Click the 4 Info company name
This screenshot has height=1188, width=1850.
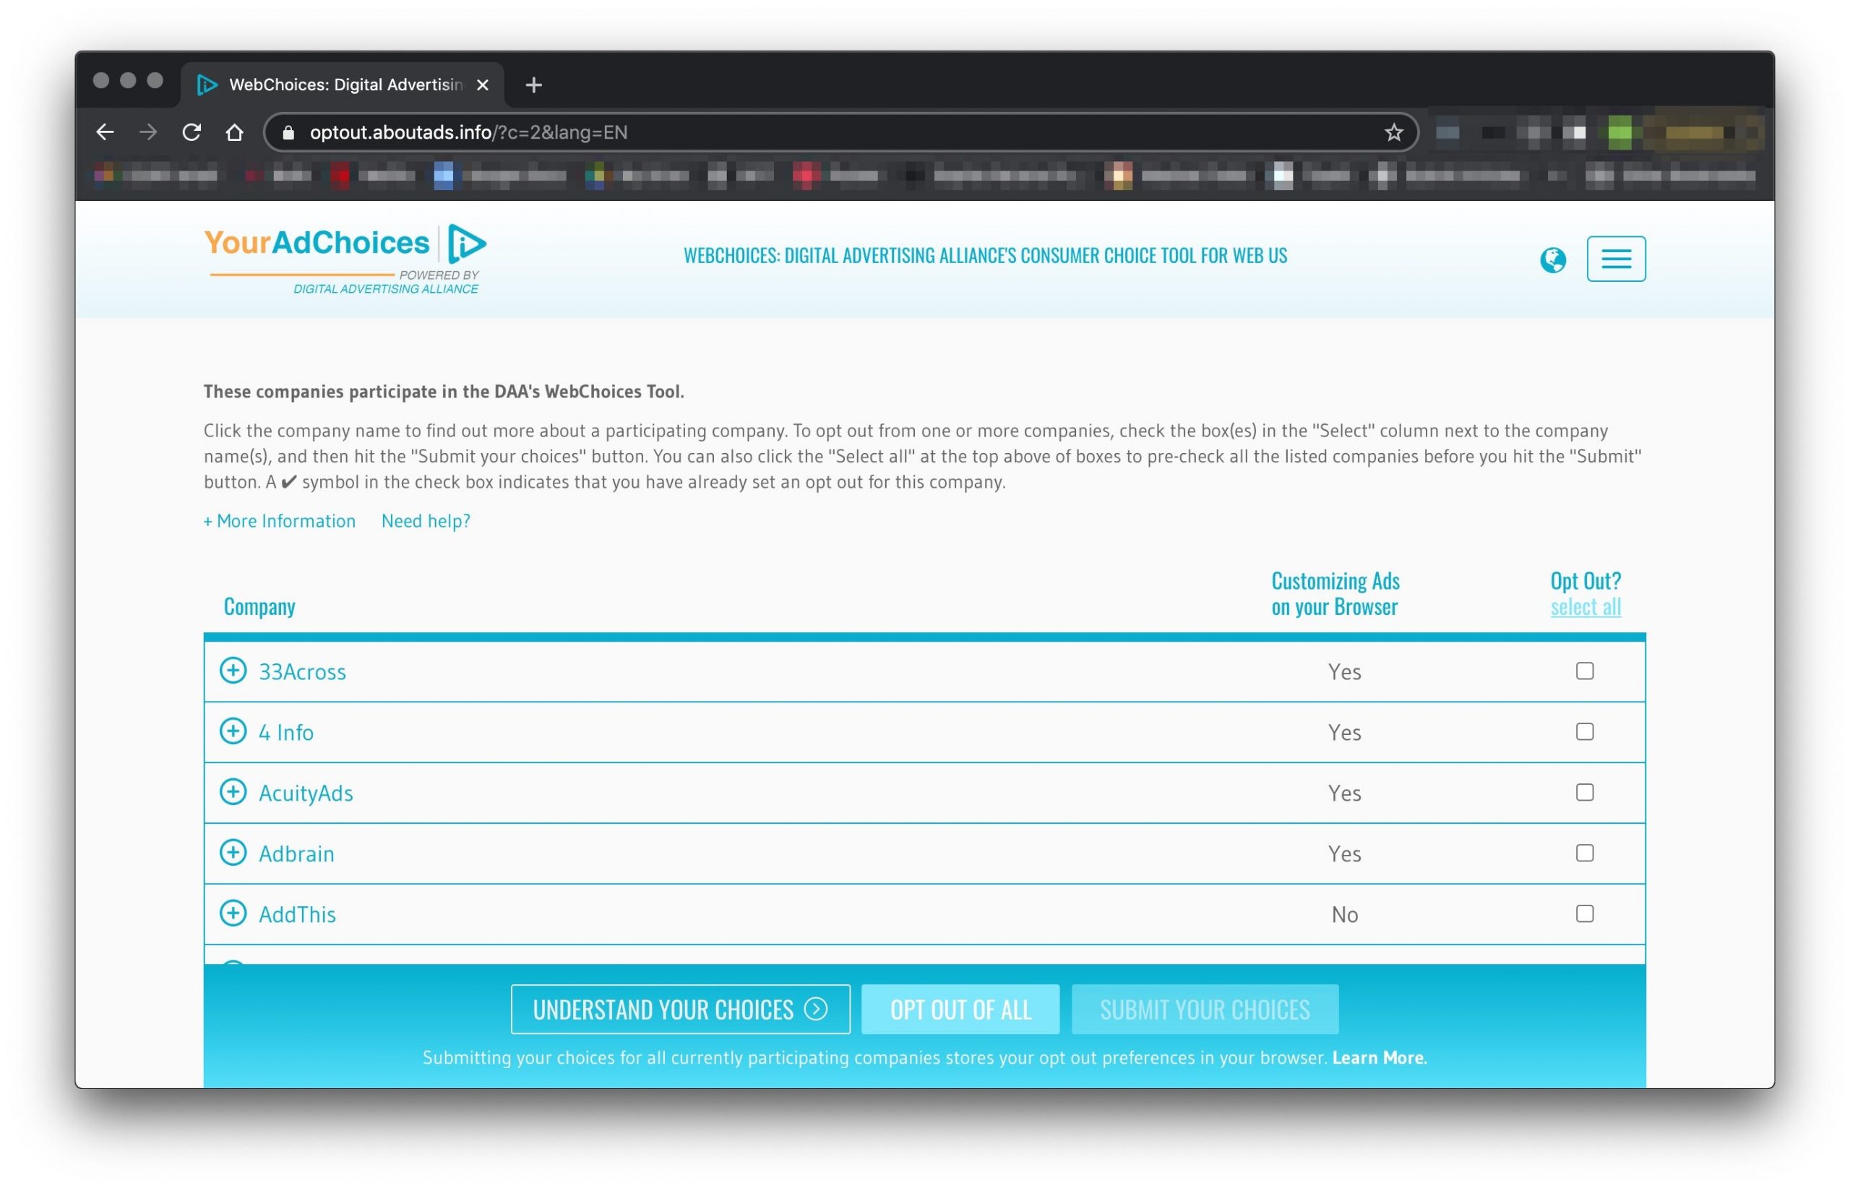point(285,732)
